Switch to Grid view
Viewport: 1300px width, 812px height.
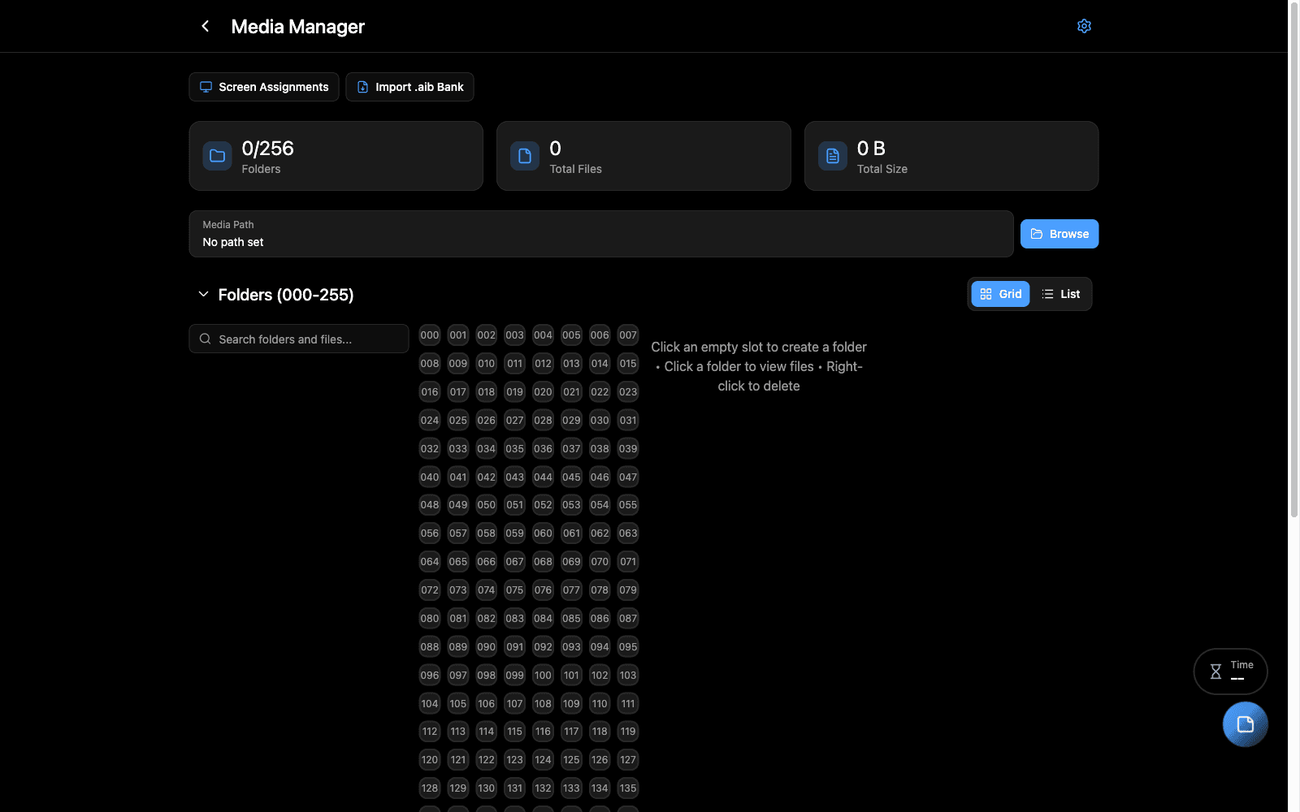[x=1000, y=294]
